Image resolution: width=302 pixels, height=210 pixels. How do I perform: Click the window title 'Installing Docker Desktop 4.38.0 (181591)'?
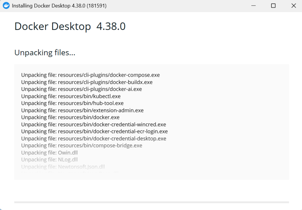click(x=59, y=6)
